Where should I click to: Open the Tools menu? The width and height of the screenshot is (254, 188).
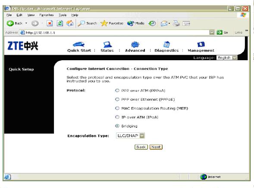63,15
